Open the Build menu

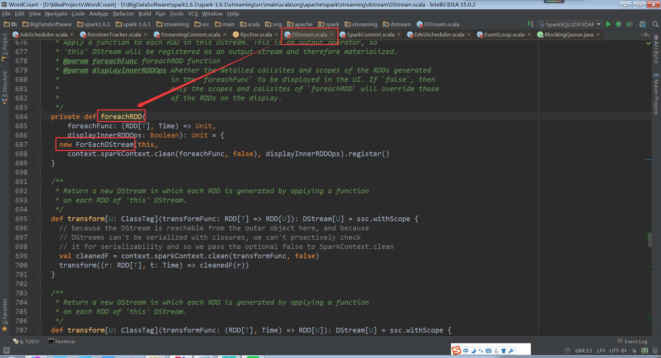click(x=145, y=13)
